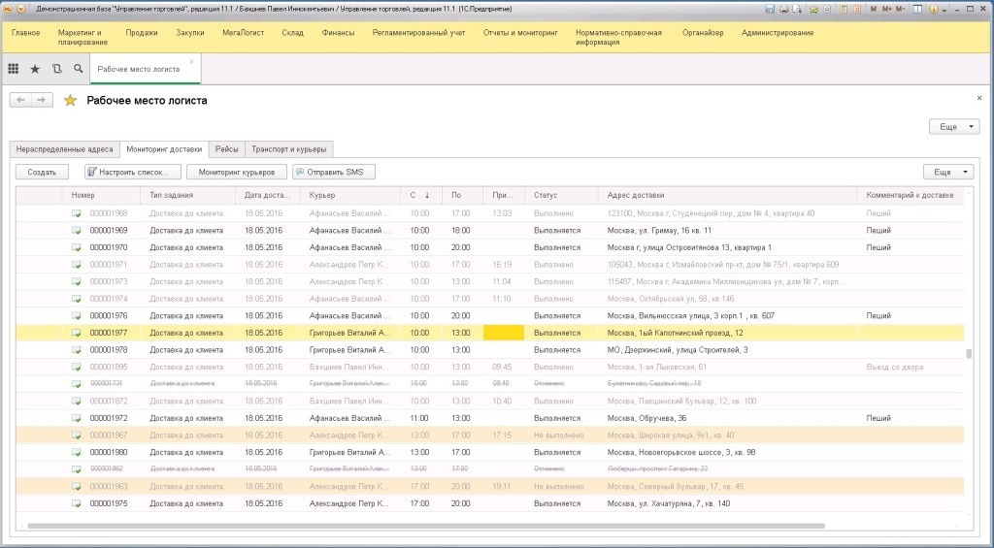Close the Рабочее место логиста tab
Viewport: 994px width, 548px height.
[x=191, y=61]
